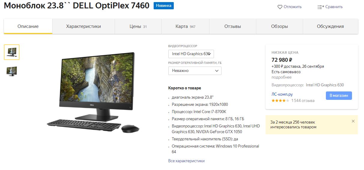Click the В магазин button
Image resolution: width=364 pixels, height=170 pixels.
click(339, 96)
